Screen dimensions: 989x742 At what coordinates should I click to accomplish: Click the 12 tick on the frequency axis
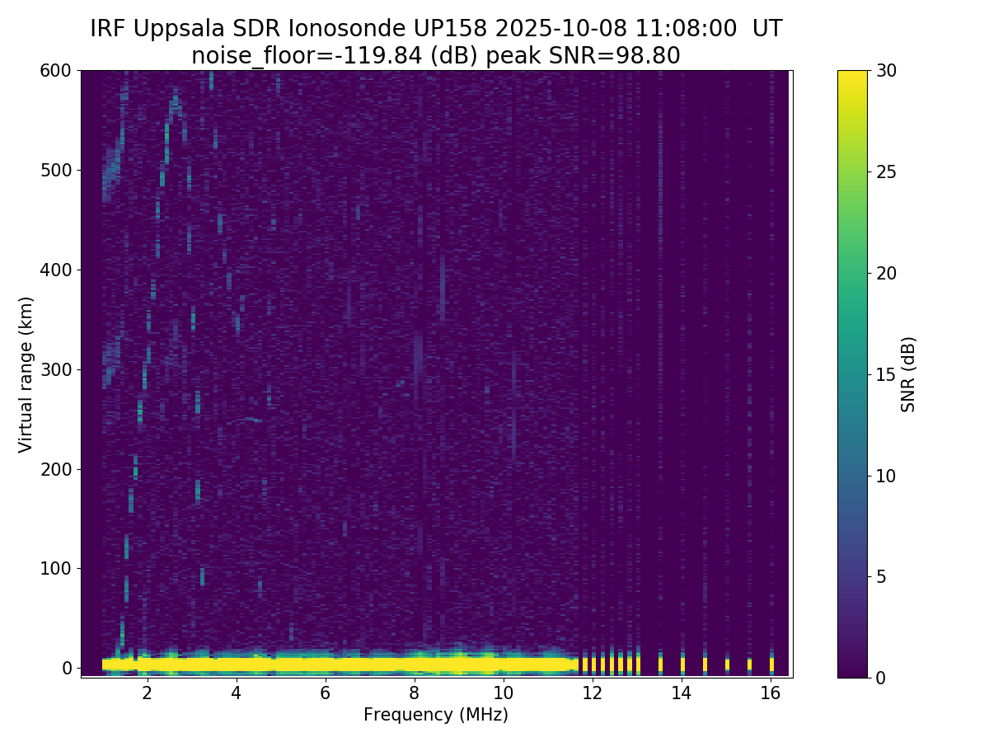(x=593, y=693)
